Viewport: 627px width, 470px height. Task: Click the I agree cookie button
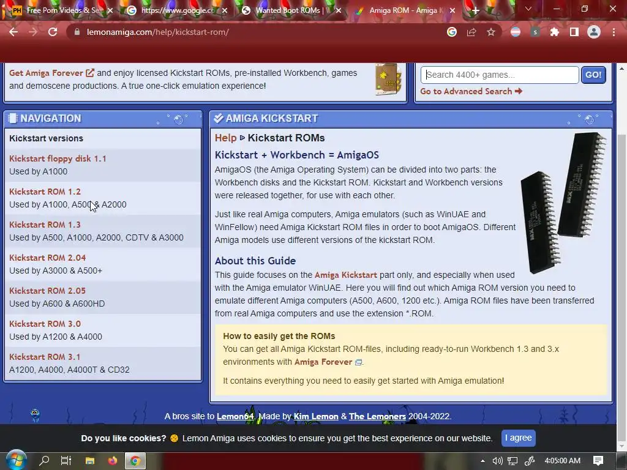click(x=518, y=438)
